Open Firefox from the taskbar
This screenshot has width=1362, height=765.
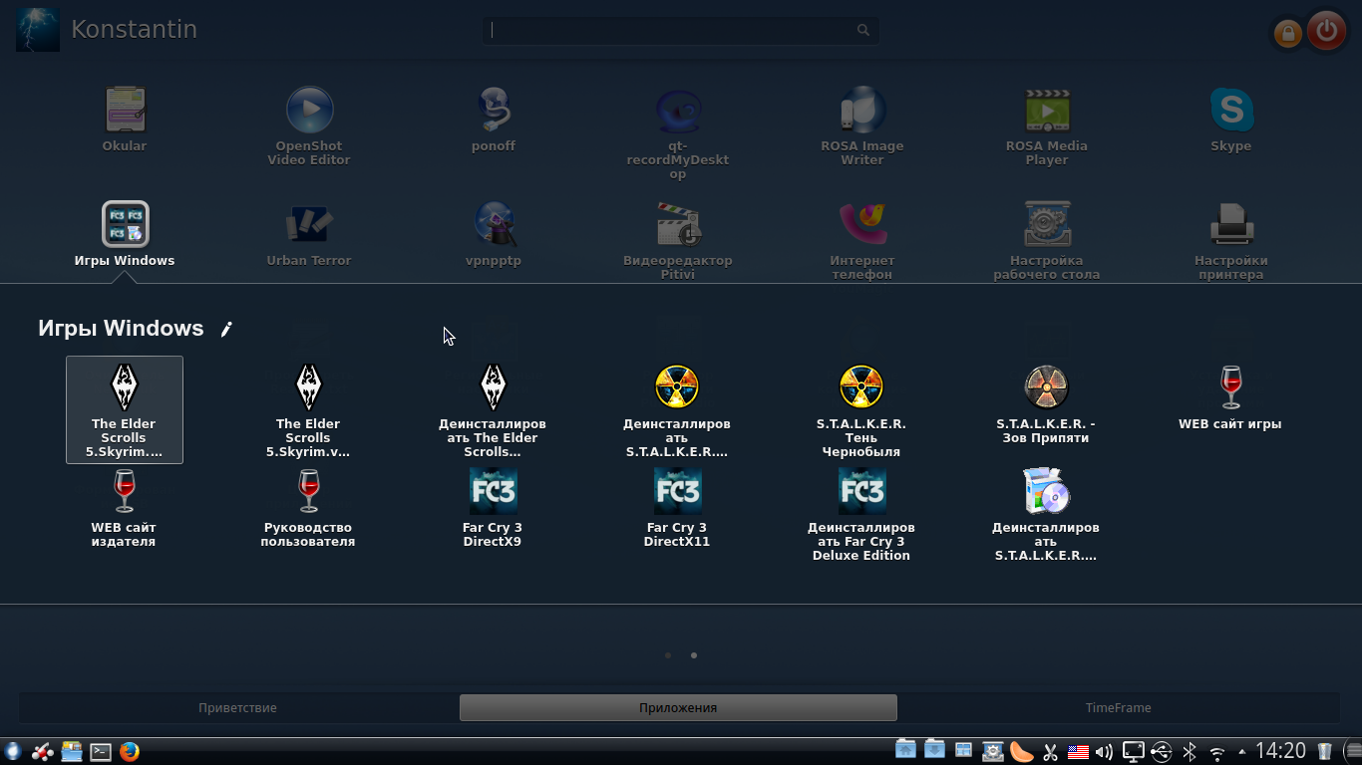130,752
